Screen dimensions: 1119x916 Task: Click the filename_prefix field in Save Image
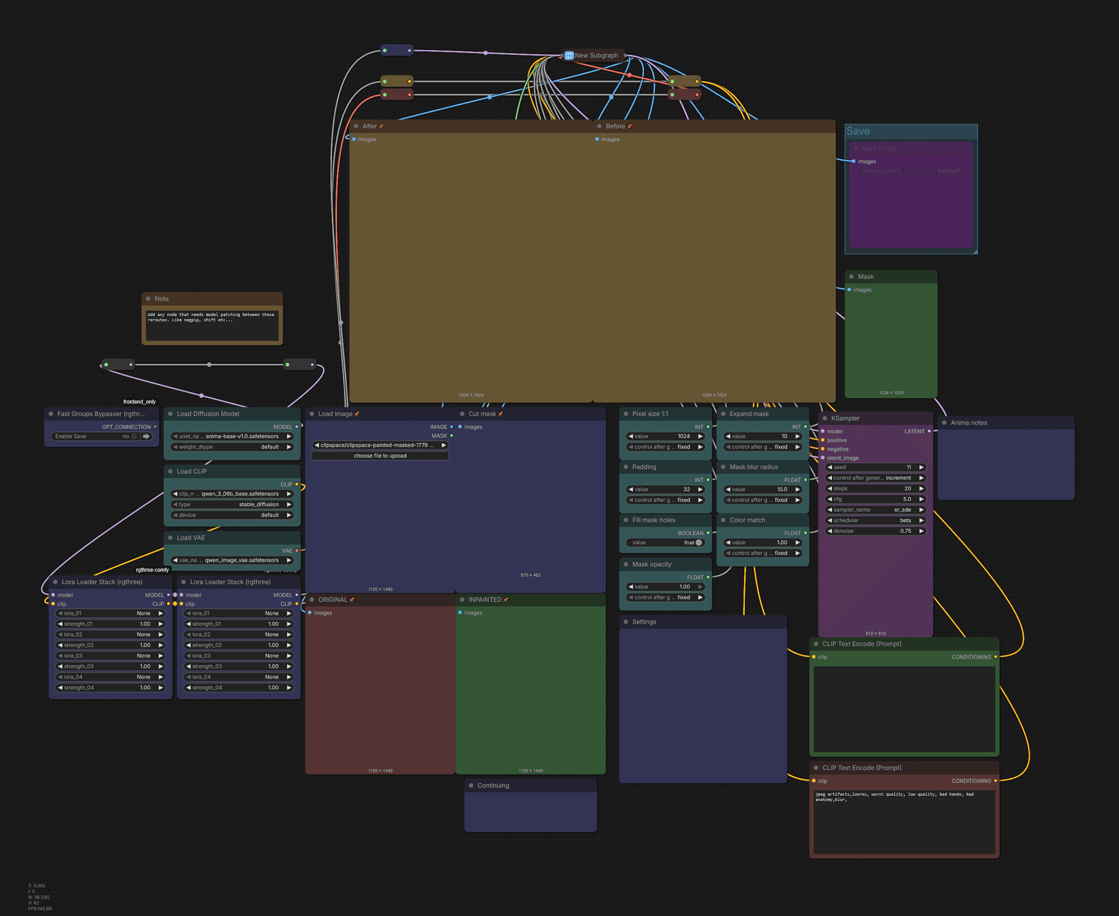click(911, 171)
